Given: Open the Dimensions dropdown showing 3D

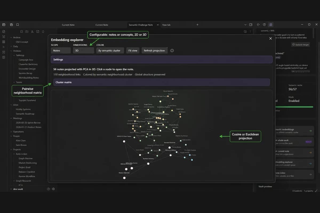Looking at the screenshot, I should point(83,51).
